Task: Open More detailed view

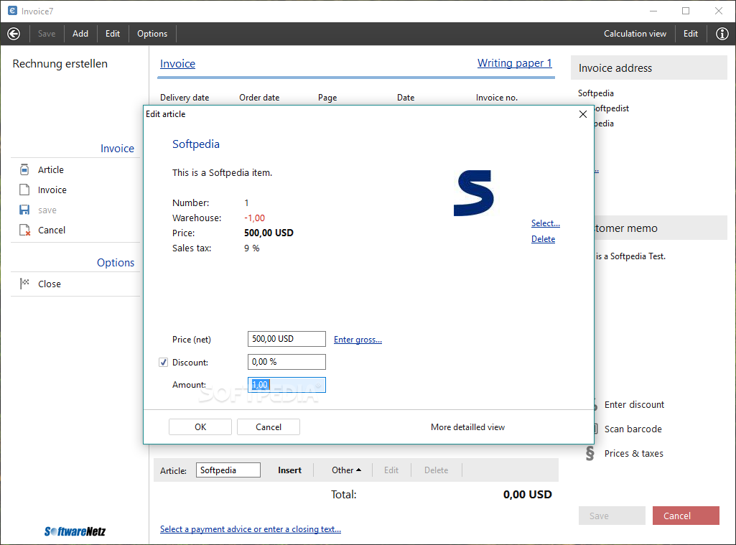Action: tap(467, 427)
